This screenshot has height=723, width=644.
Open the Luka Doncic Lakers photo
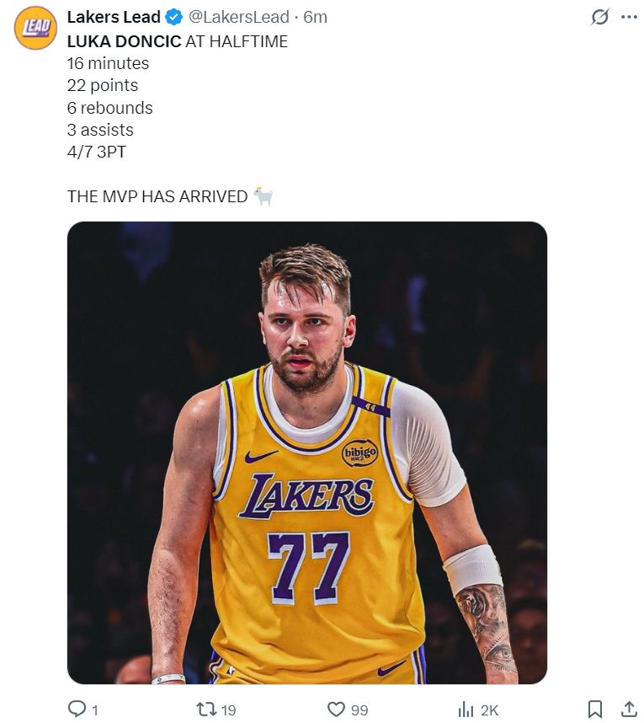[307, 453]
